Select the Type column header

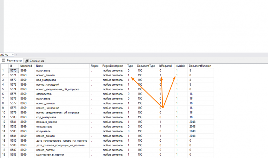point(131,66)
